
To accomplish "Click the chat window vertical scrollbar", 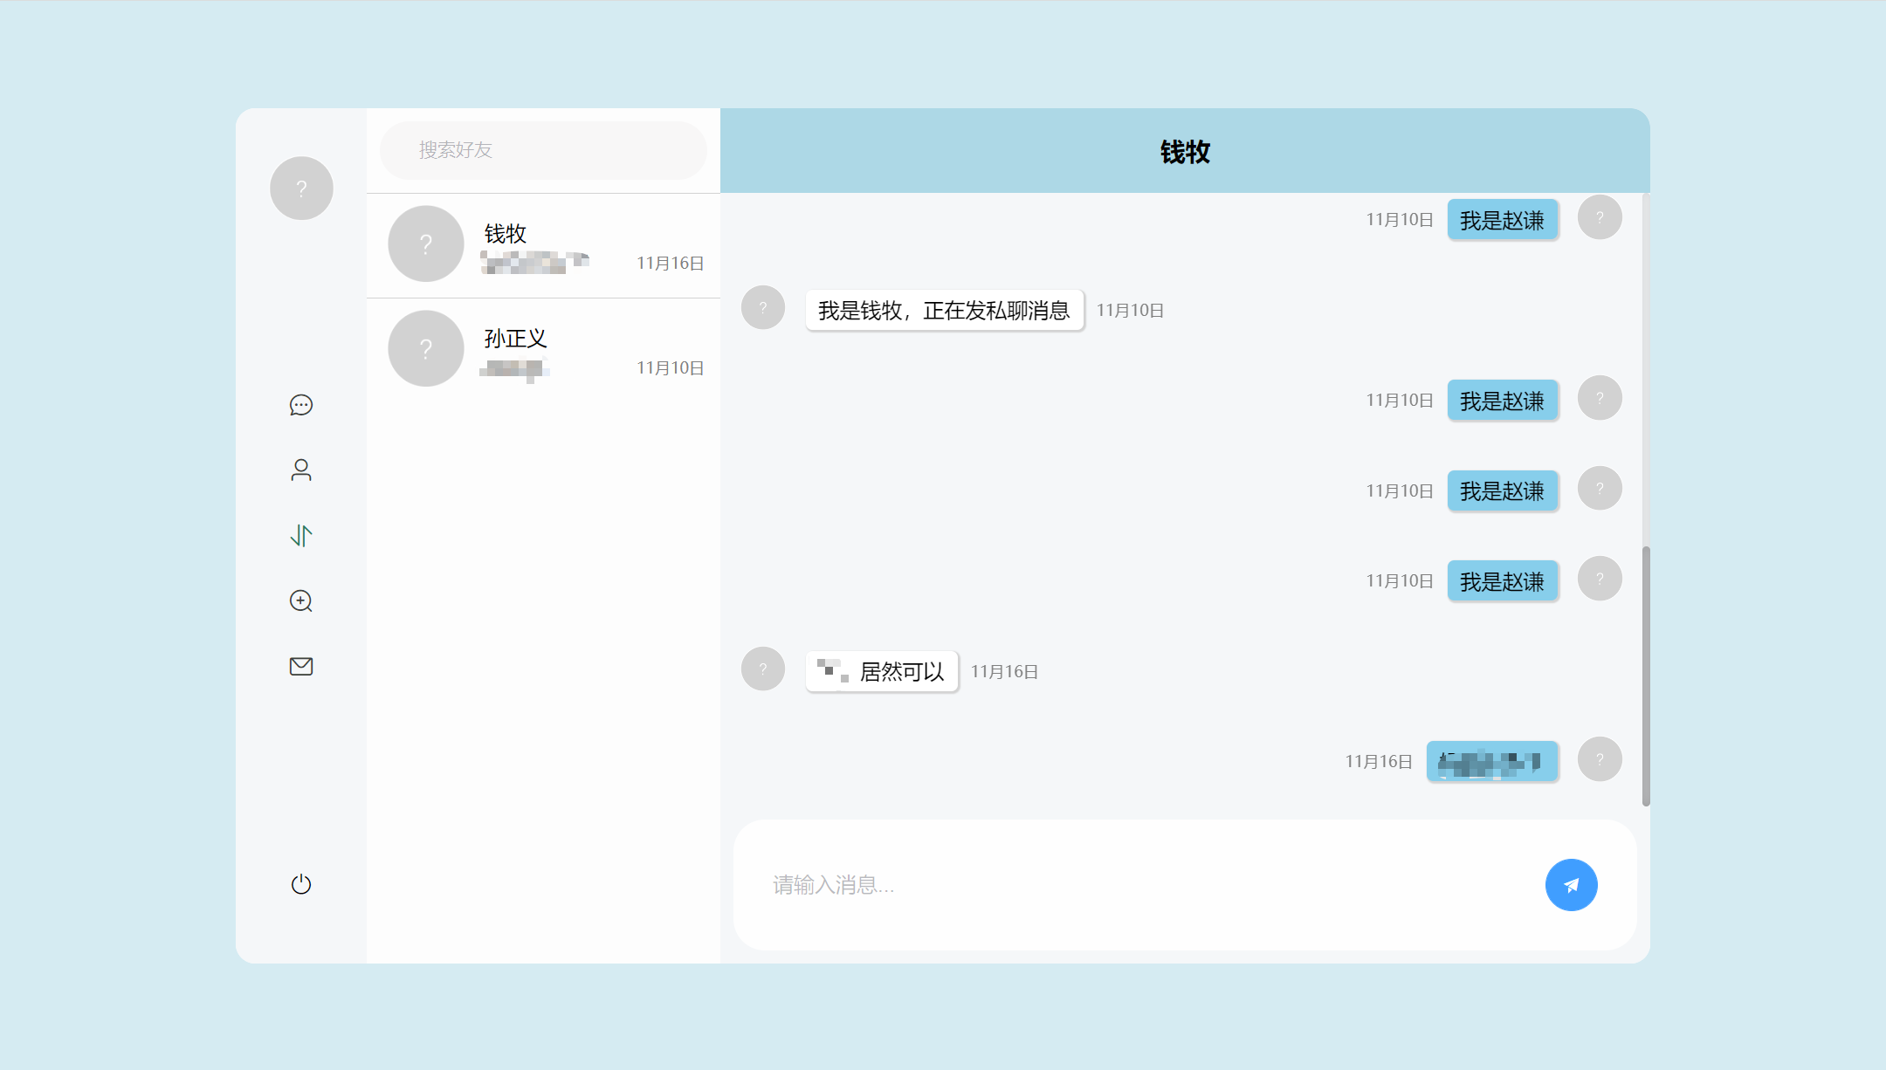I will 1646,676.
